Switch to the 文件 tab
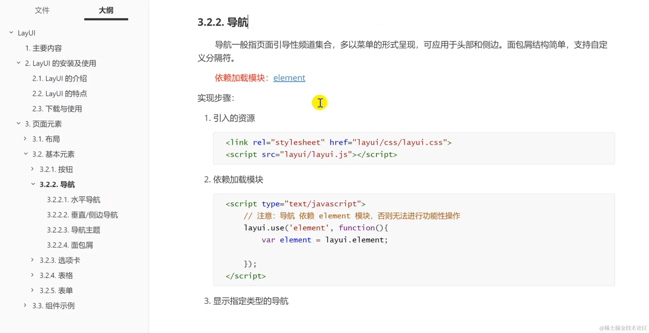Viewport: 649px width, 333px height. coord(42,10)
